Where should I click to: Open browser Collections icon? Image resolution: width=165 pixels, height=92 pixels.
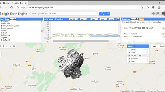pos(153,7)
